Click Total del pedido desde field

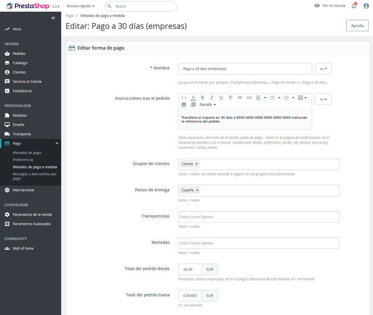click(x=190, y=269)
